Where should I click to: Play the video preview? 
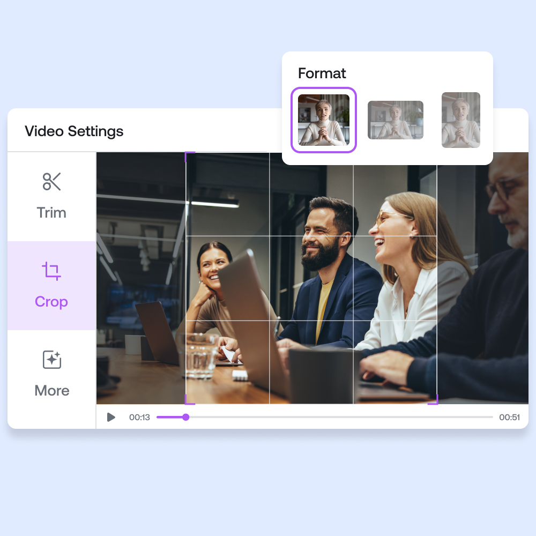tap(111, 417)
